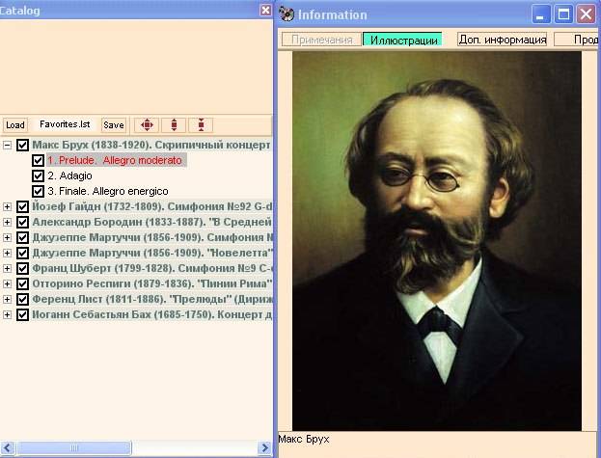Expand the Йозеф Гайдн tree node
This screenshot has width=601, height=458.
(x=7, y=206)
